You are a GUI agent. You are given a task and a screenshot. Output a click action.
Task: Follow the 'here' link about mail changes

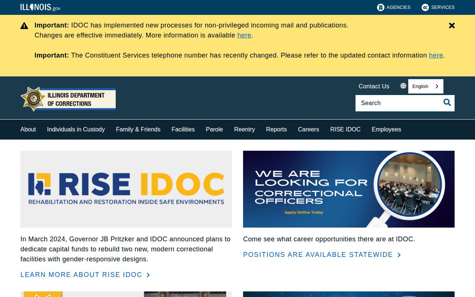(244, 35)
